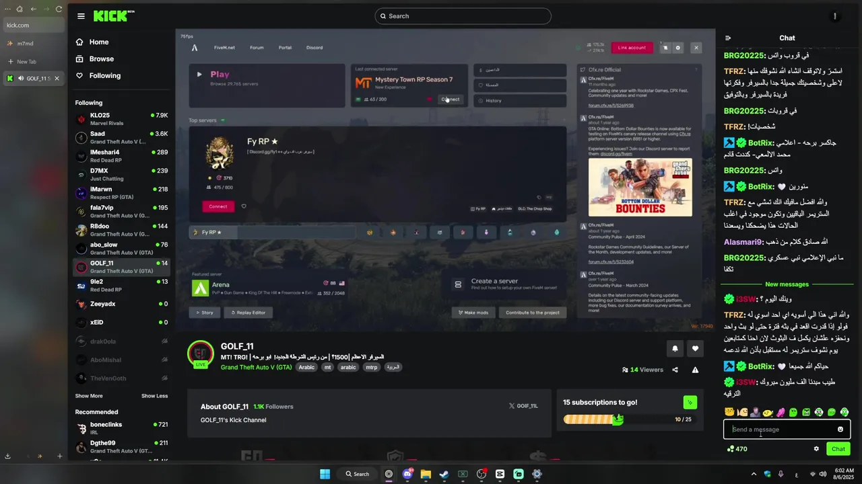Open Windows Start menu

pos(325,474)
